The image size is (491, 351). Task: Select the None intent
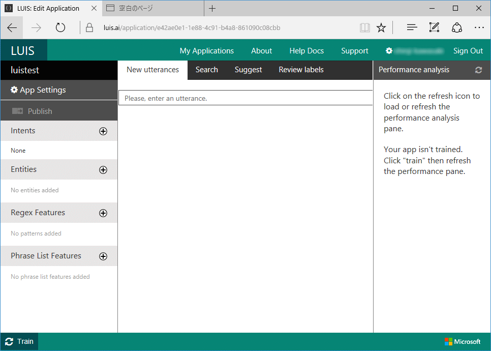[x=18, y=151]
